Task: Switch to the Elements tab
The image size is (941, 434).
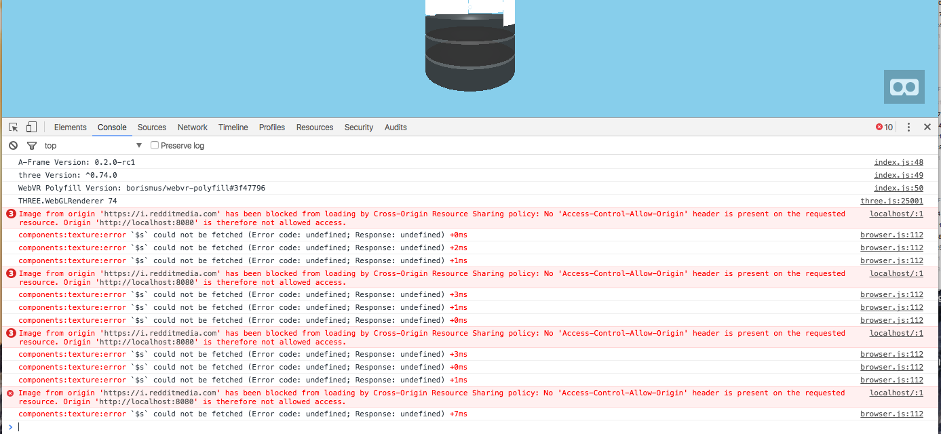Action: (x=71, y=127)
